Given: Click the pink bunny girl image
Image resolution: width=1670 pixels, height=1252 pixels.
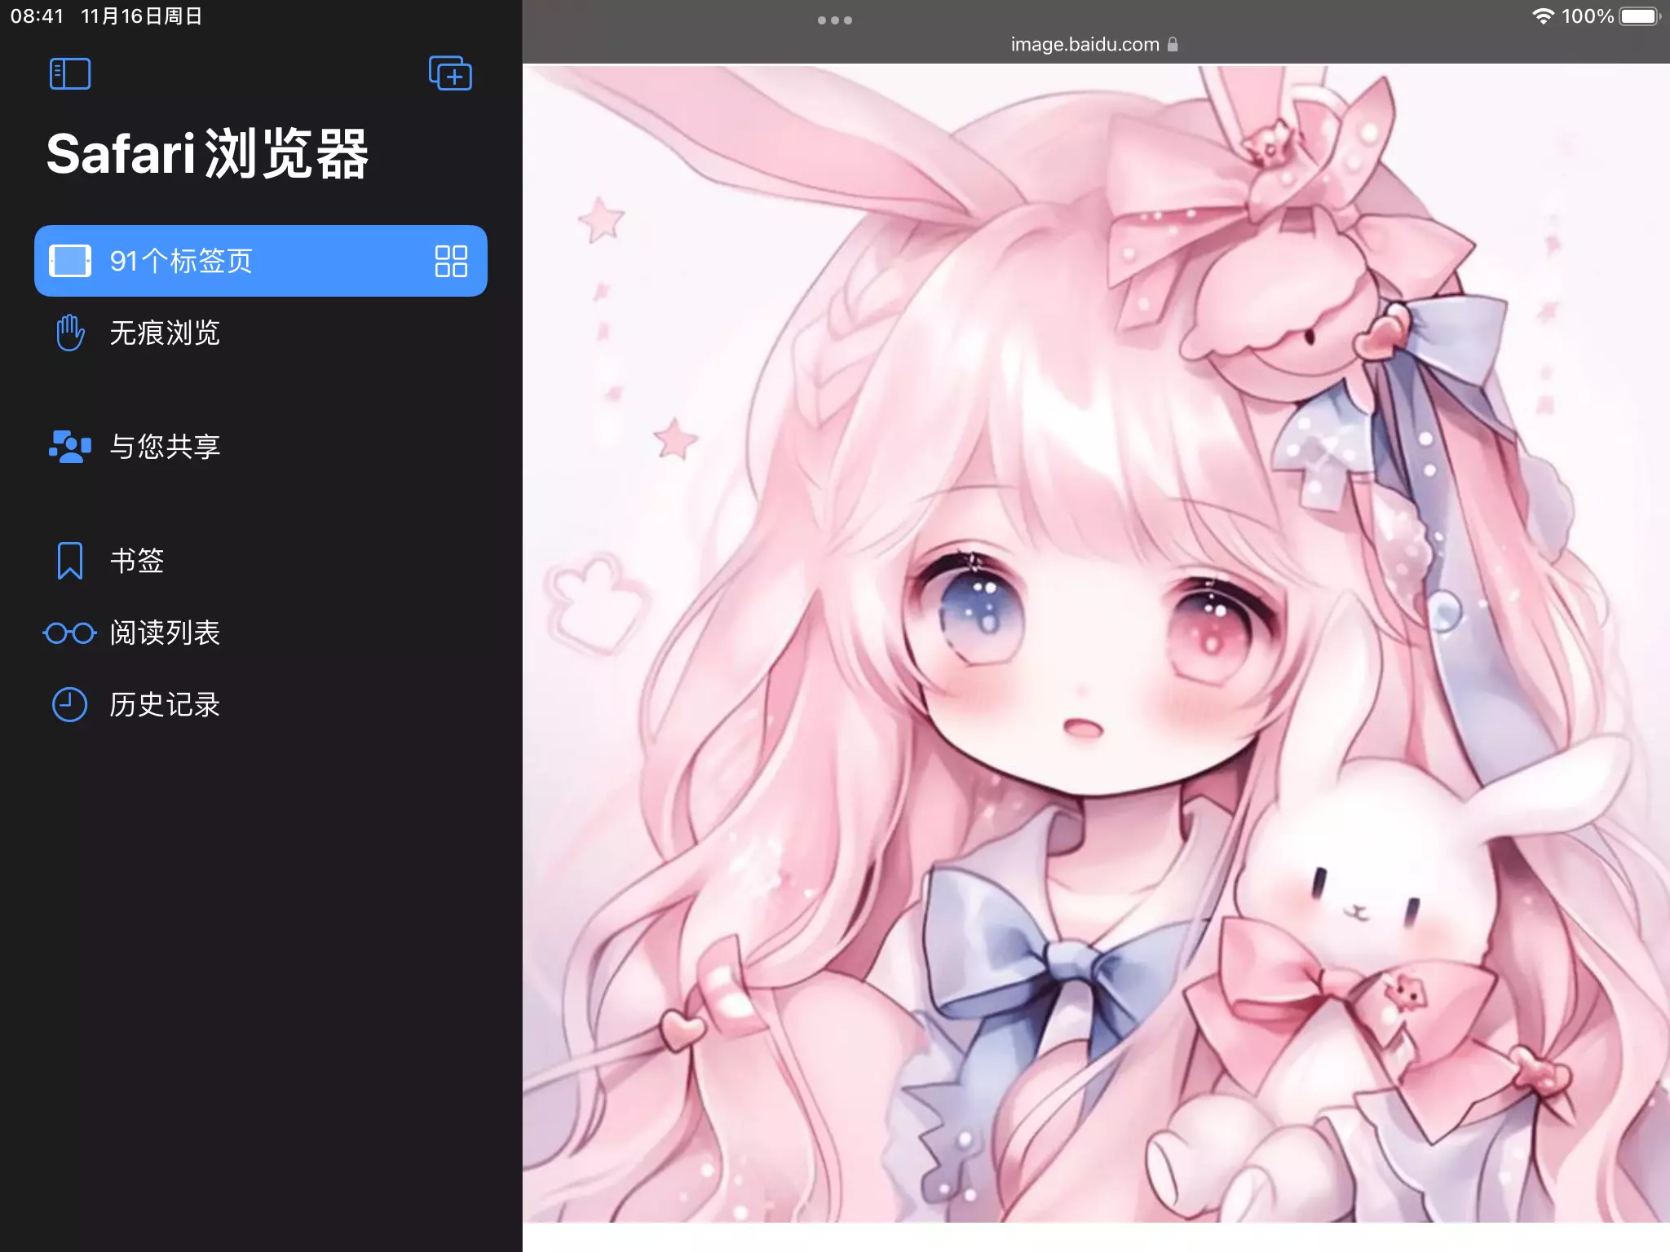Looking at the screenshot, I should [x=1096, y=644].
